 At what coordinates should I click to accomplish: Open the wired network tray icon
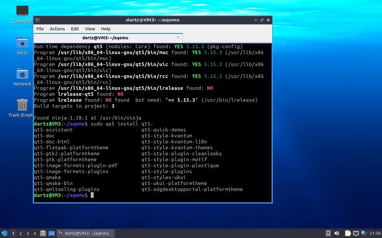point(356,233)
